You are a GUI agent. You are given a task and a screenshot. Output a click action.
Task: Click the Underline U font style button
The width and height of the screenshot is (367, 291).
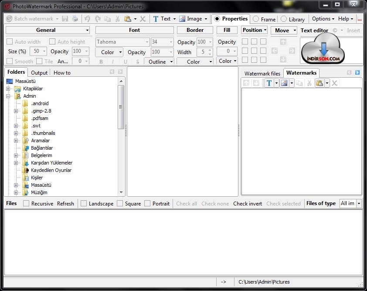tap(126, 62)
